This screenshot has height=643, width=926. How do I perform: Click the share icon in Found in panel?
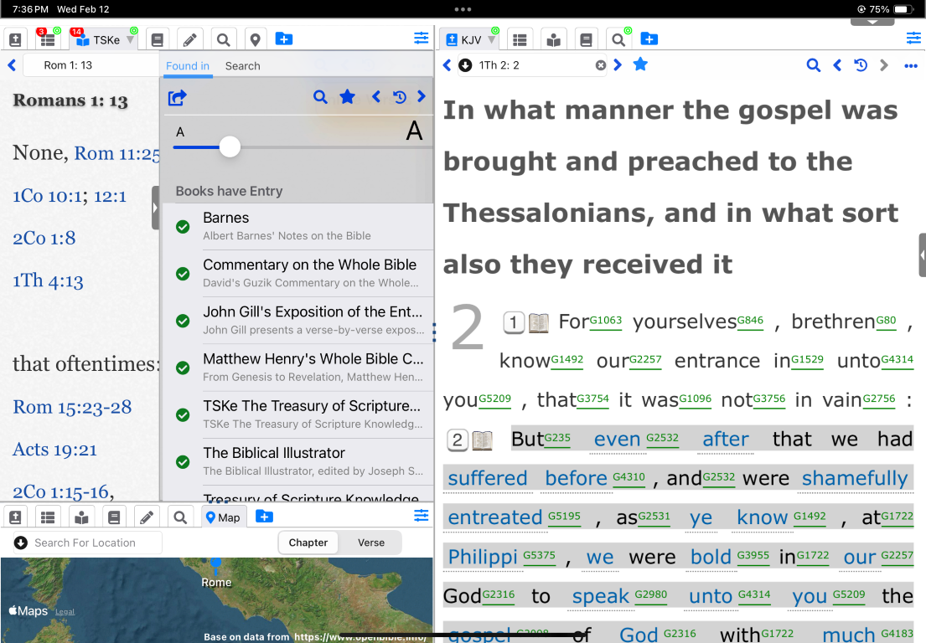coord(177,98)
